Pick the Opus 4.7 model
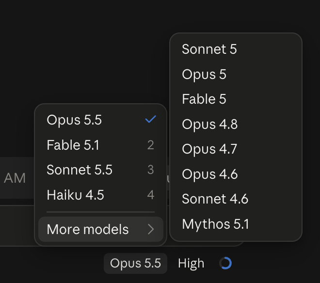The image size is (320, 283). [x=236, y=149]
